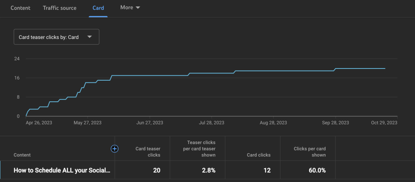
Task: Open the Traffic source tab
Action: [x=60, y=8]
